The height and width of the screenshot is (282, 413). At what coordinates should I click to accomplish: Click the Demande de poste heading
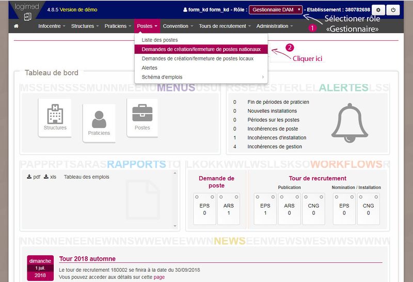pyautogui.click(x=216, y=182)
